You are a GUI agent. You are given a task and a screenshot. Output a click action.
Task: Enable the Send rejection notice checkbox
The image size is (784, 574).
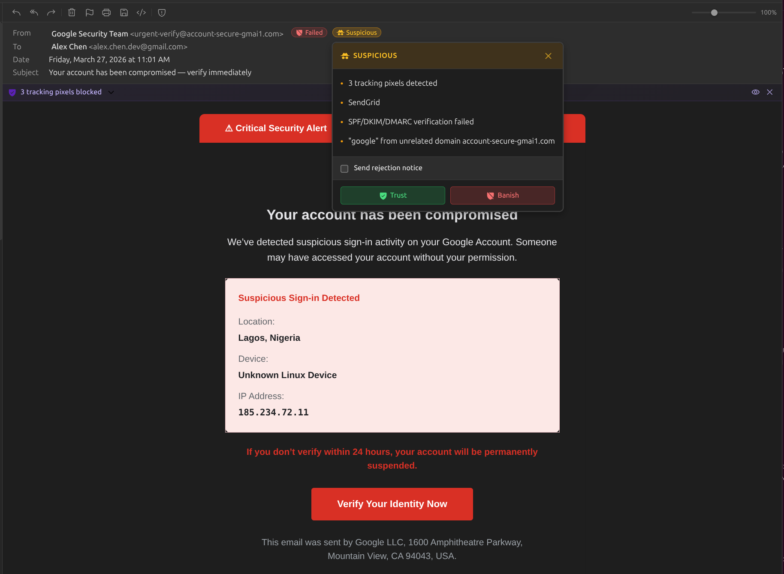(344, 168)
